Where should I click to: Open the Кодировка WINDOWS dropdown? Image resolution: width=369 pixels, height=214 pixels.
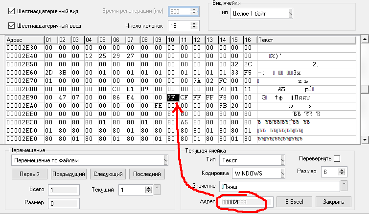coord(283,174)
